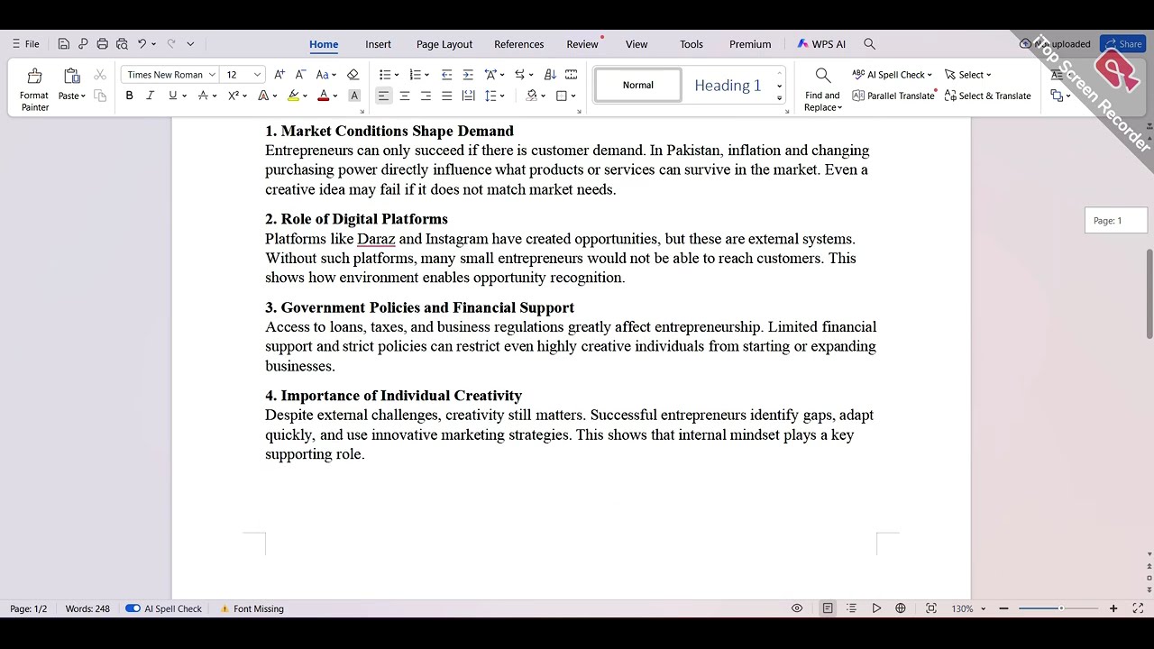Viewport: 1154px width, 649px height.
Task: Increase paragraph indent
Action: pyautogui.click(x=467, y=75)
